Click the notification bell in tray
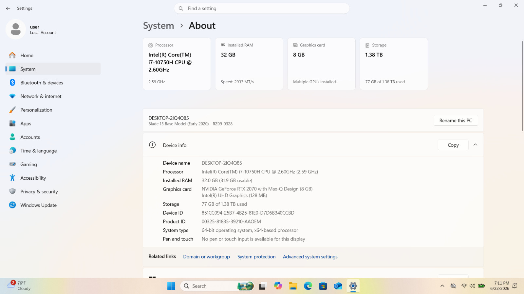 pos(515,286)
